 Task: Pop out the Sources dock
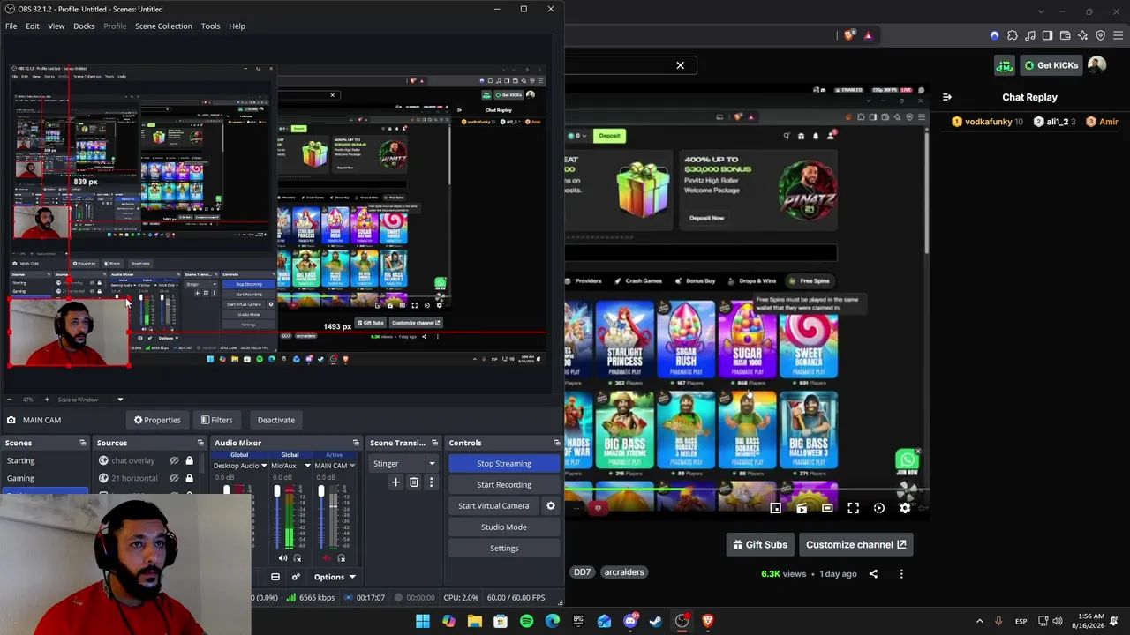tap(200, 443)
